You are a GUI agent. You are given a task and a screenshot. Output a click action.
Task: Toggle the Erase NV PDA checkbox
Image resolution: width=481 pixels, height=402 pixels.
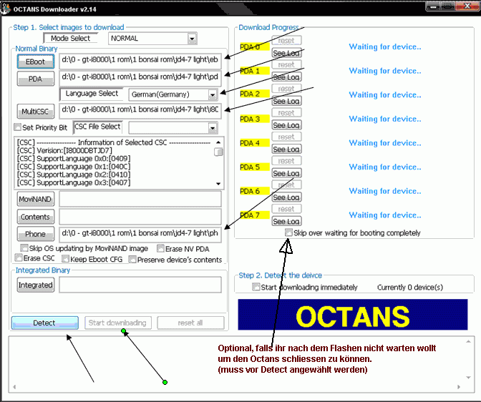point(160,248)
